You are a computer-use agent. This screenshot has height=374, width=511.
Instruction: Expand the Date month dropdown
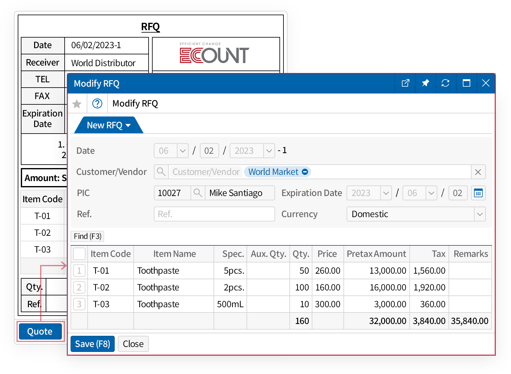click(182, 151)
